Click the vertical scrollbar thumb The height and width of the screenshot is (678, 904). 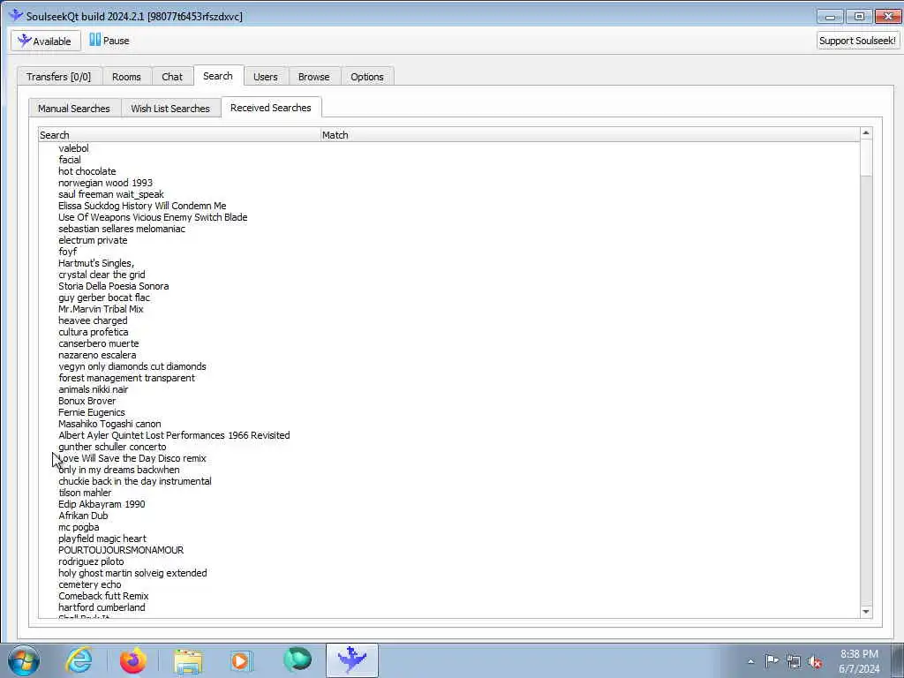click(865, 158)
